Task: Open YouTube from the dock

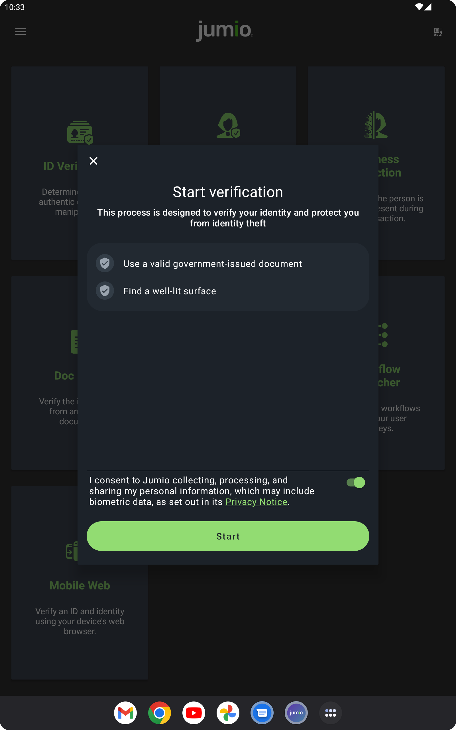Action: tap(194, 713)
